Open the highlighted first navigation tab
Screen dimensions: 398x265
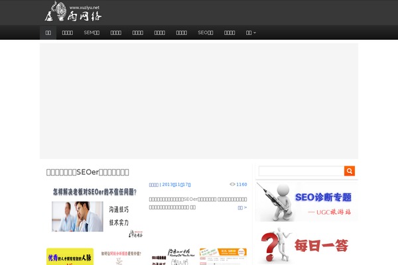48,32
